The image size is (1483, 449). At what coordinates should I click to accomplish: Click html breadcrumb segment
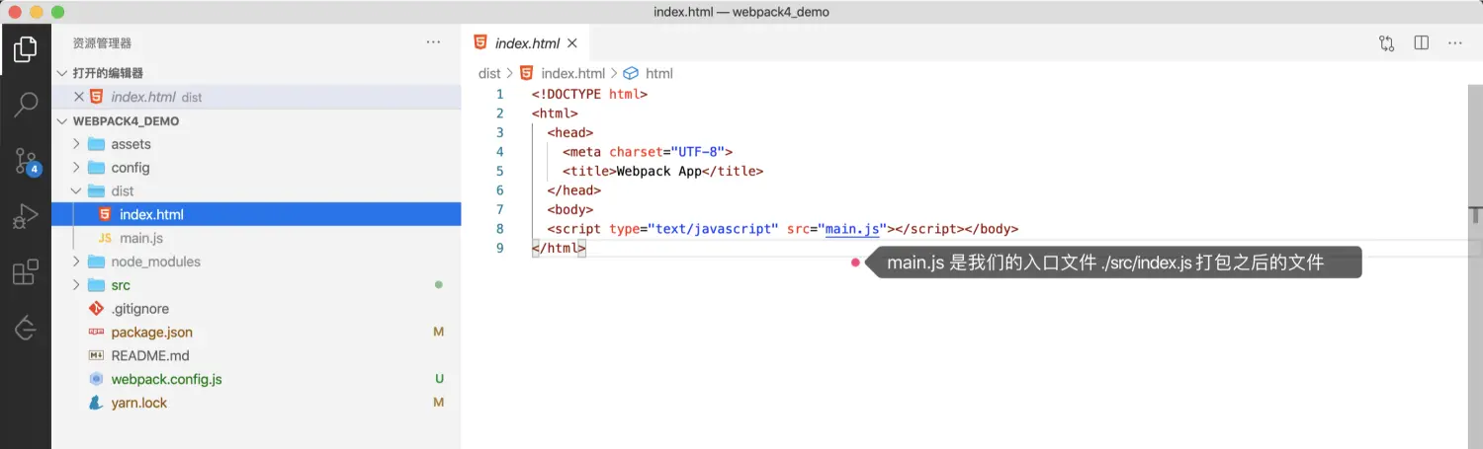pyautogui.click(x=658, y=73)
